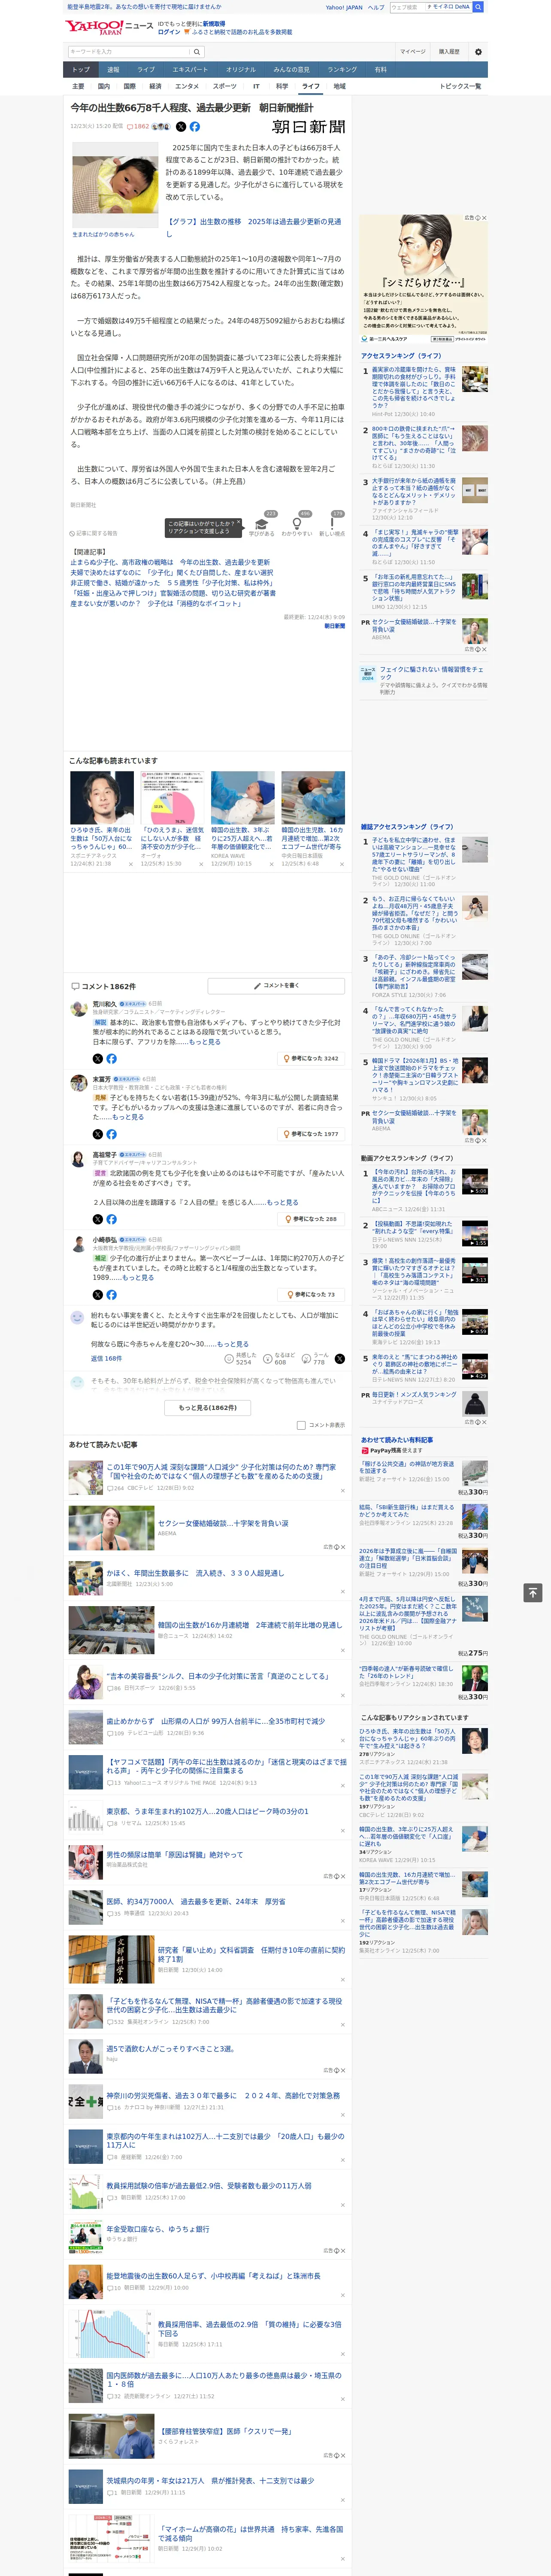Expand 高祖常子's comment with もっと見る
551x2576 pixels.
coord(282,1202)
